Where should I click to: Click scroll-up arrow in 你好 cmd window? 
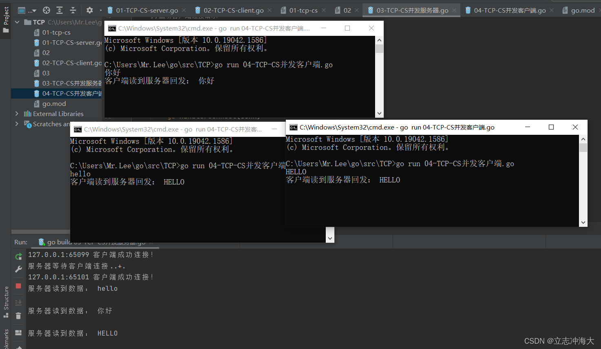[x=379, y=40]
